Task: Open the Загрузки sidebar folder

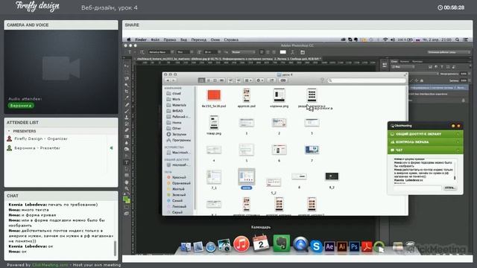Action: tap(178, 134)
